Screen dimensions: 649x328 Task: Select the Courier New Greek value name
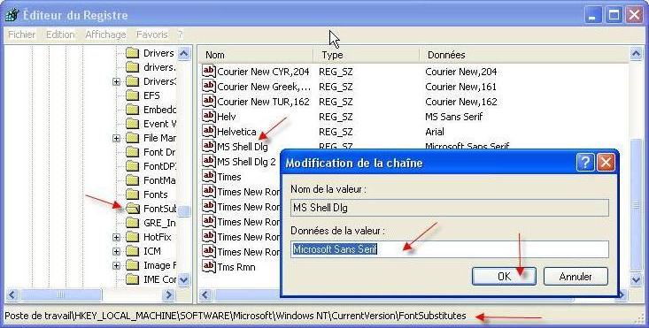pos(264,87)
